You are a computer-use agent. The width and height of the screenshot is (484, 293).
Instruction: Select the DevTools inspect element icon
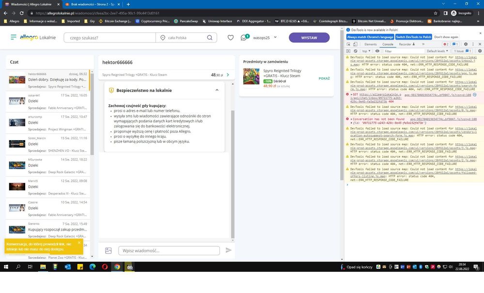(x=348, y=44)
